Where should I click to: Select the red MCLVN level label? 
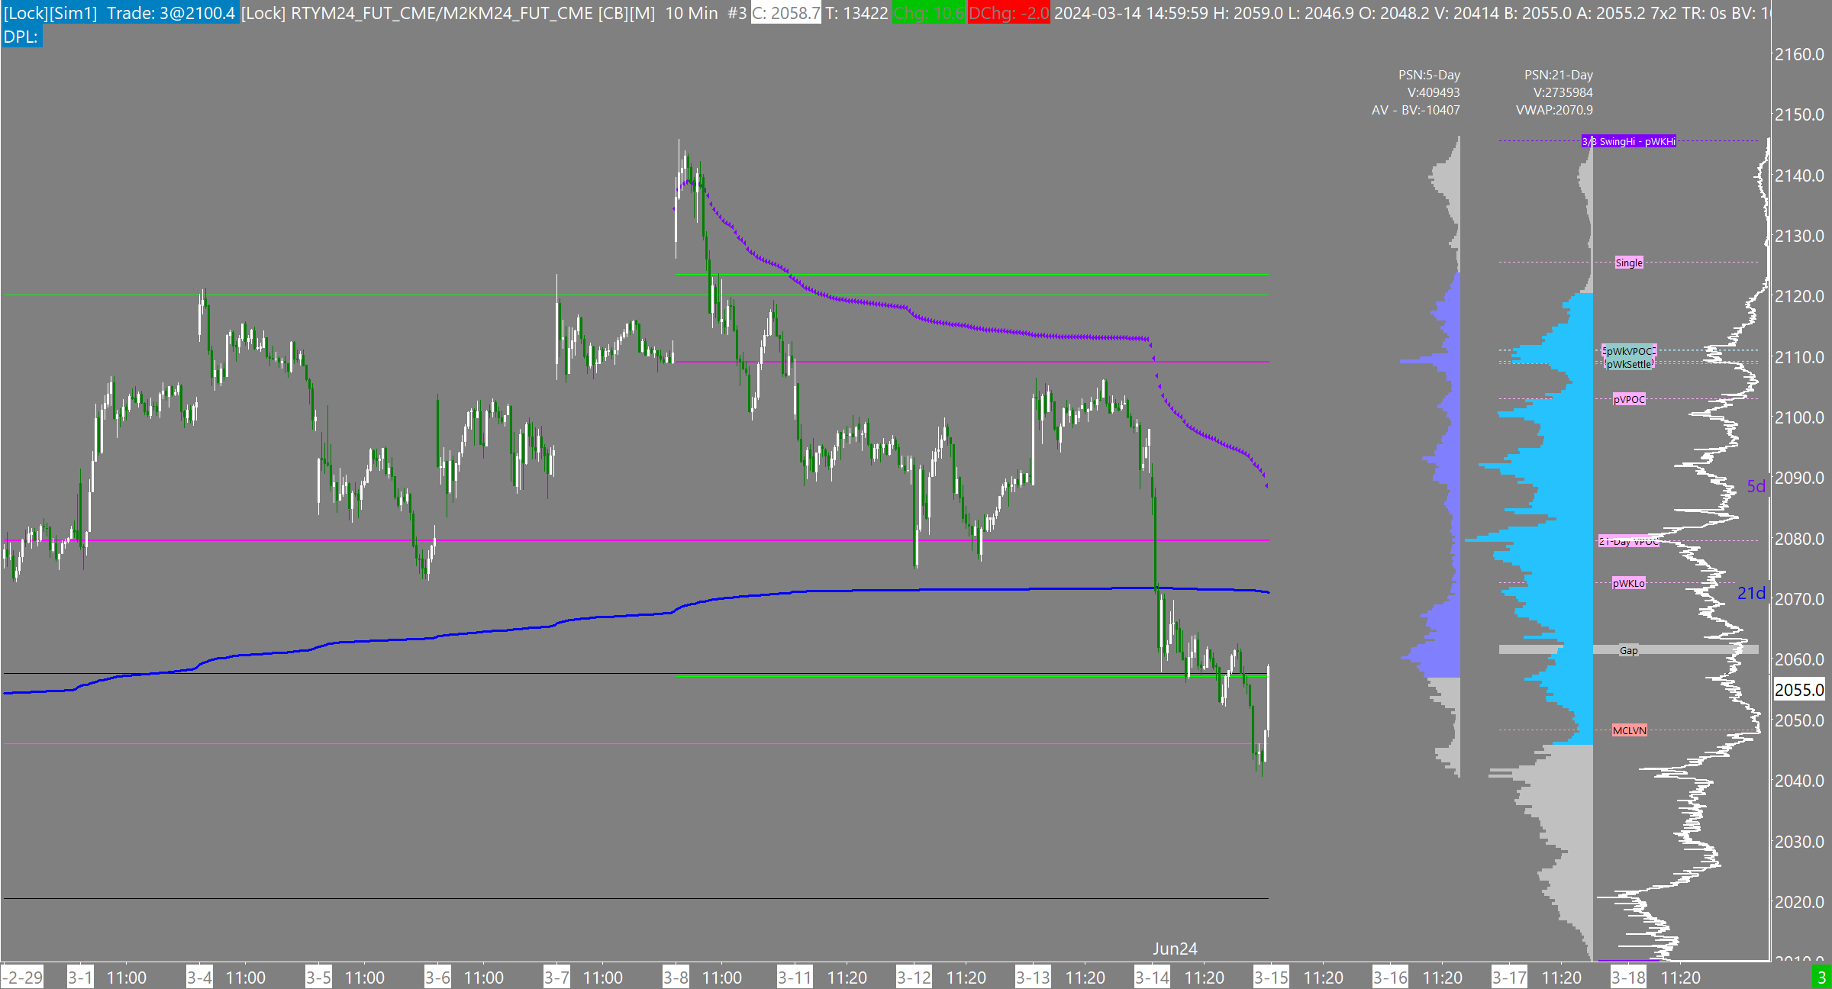click(1628, 730)
